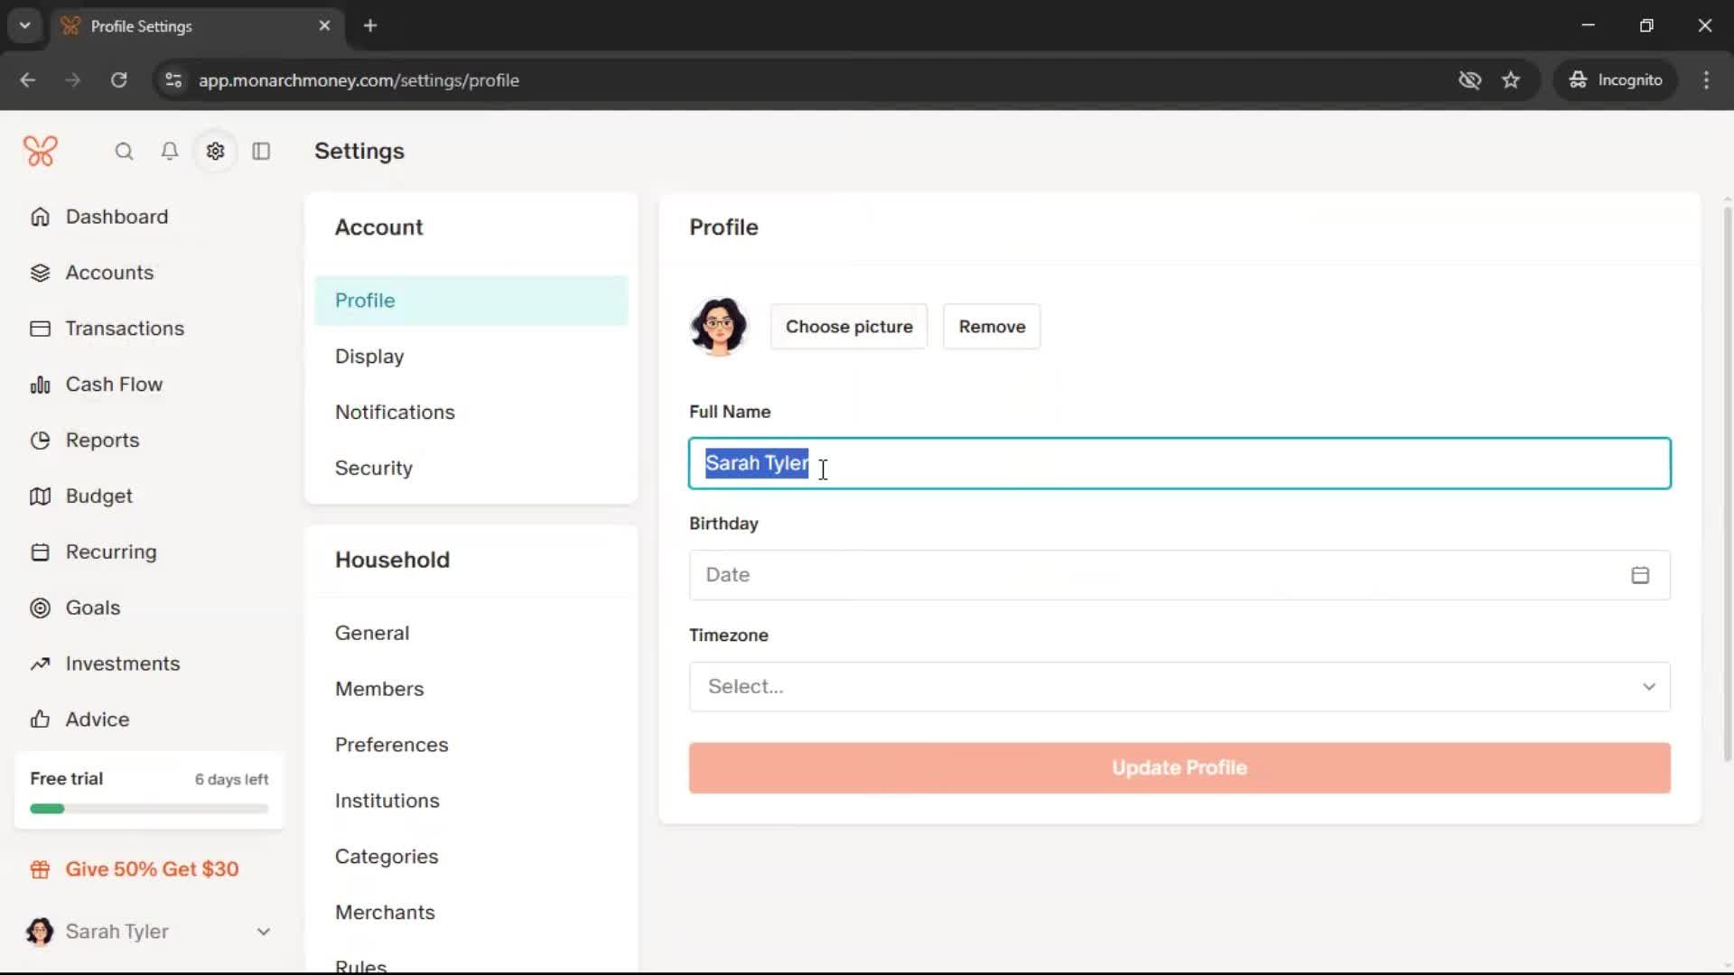Click the Monarch butterfly logo
Screen dimensions: 1734x975
pos(41,152)
